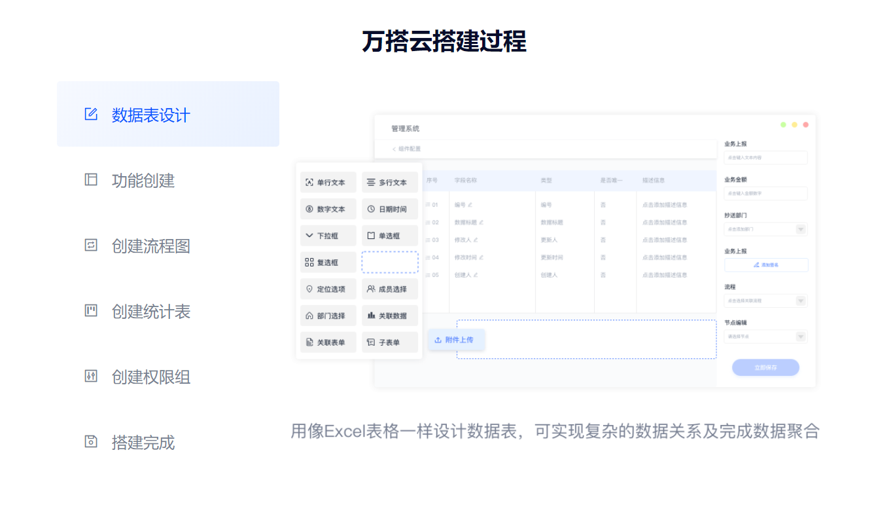Click the 添加签名 button
Screen dimensions: 876x516
coord(765,265)
